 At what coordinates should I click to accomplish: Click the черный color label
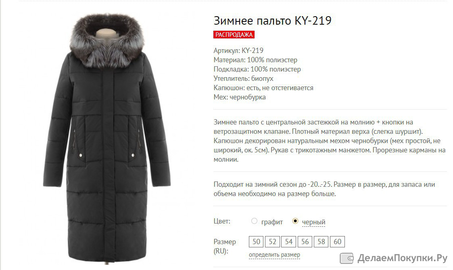[313, 222]
